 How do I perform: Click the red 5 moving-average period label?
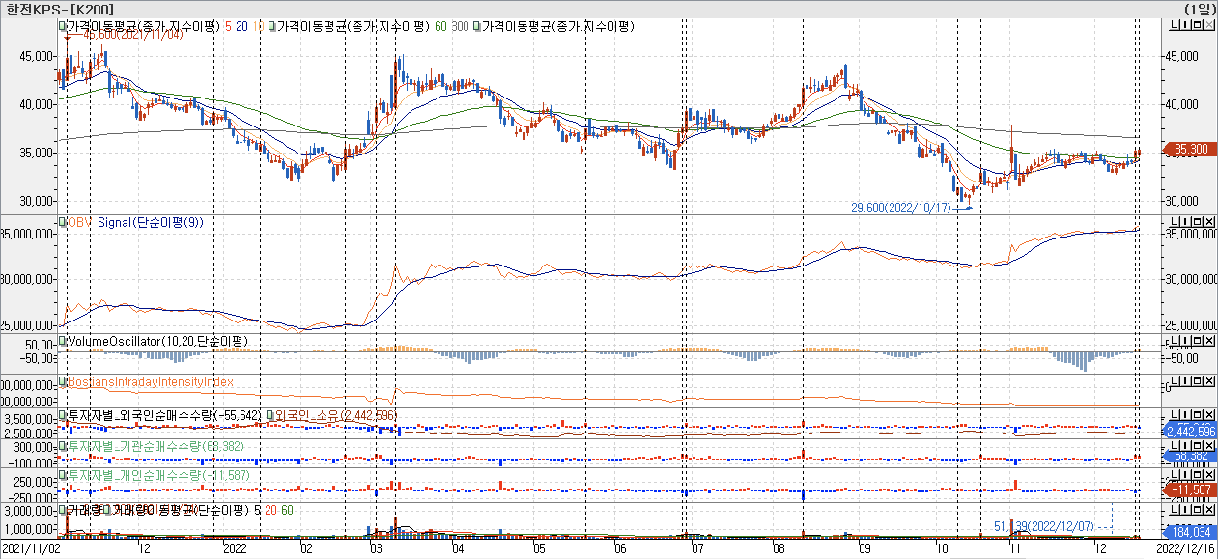pos(228,26)
